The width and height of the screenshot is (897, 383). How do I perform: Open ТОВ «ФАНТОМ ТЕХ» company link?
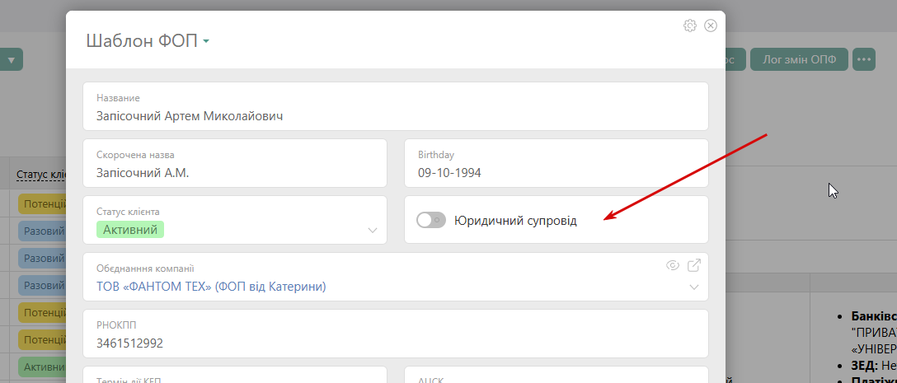coord(211,287)
